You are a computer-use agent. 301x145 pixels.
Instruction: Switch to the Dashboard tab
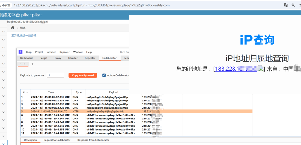26,58
